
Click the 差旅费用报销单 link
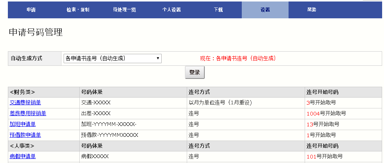[x=28, y=114]
